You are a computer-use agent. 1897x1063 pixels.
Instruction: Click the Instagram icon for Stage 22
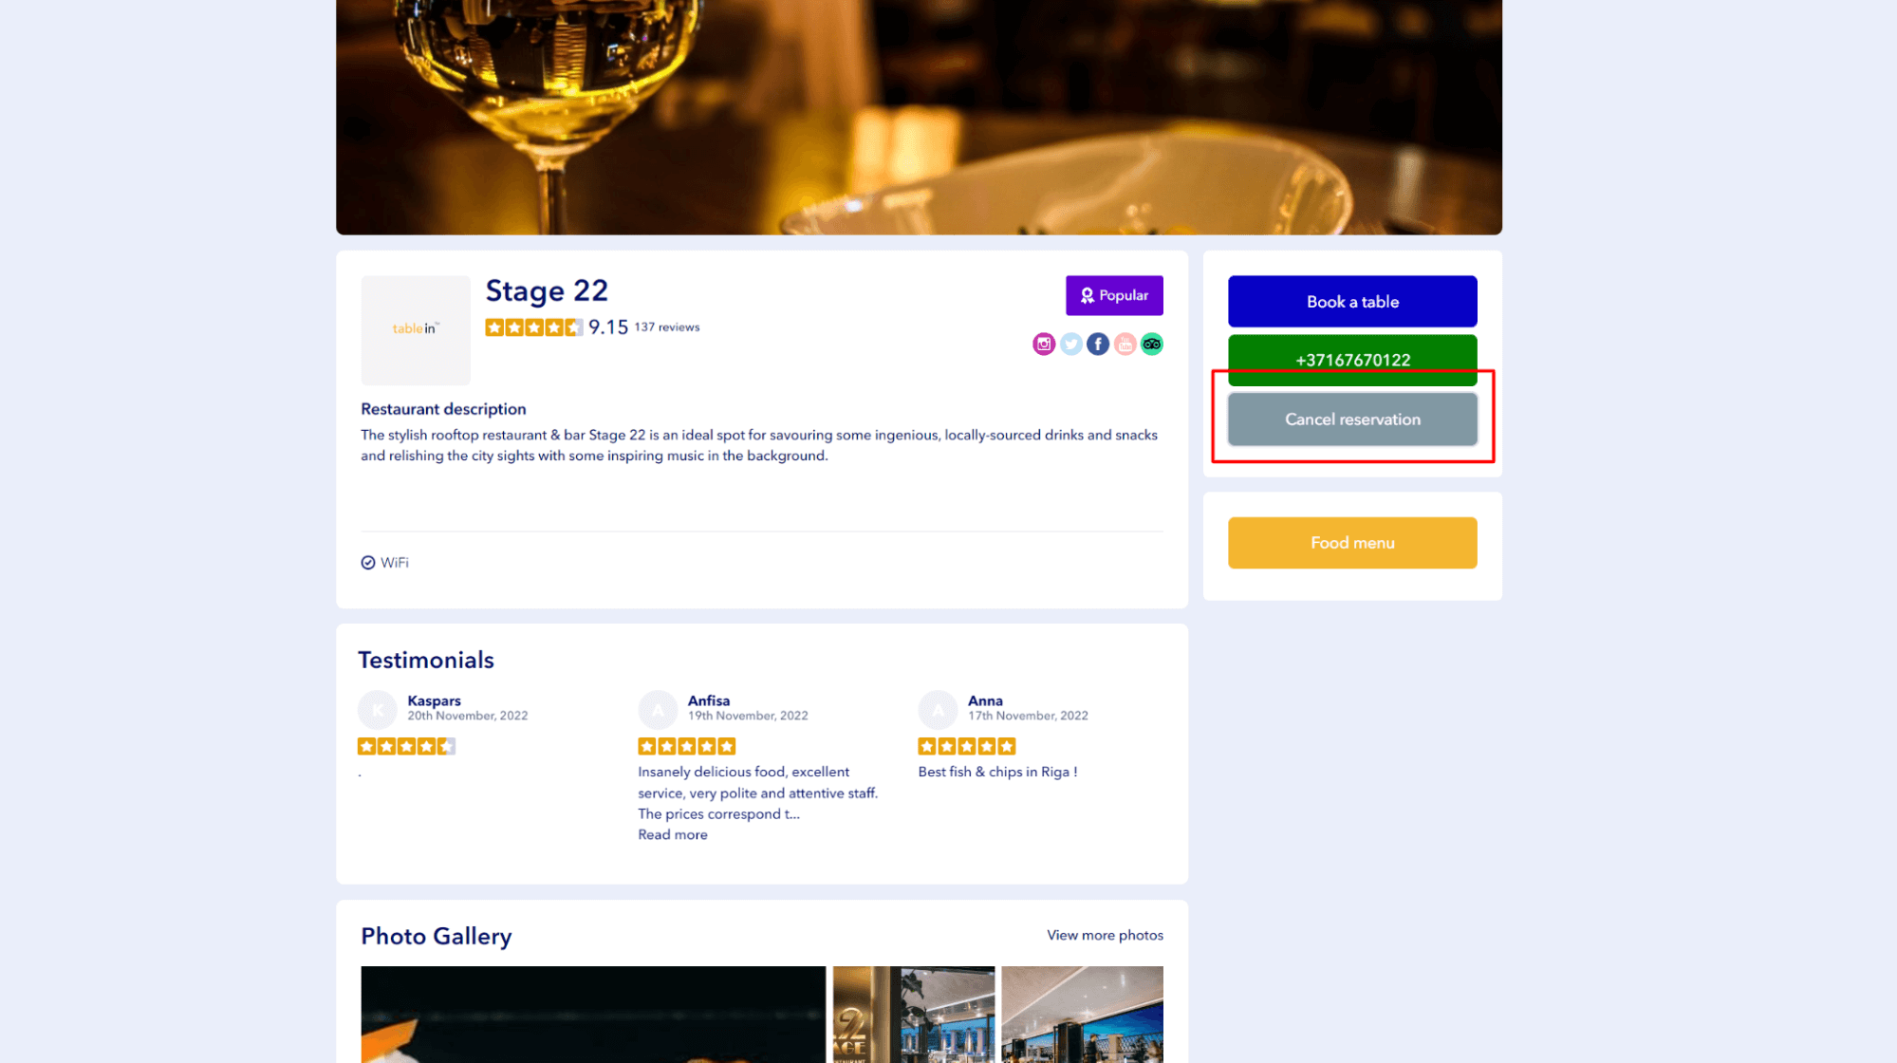click(1044, 344)
